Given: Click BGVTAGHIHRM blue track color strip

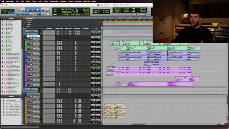Looking at the screenshot, I should (x=26, y=53).
